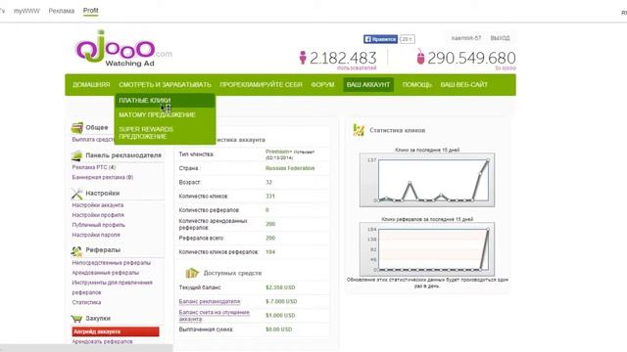Click the pink user count icon
Image resolution: width=627 pixels, height=352 pixels.
(x=303, y=58)
